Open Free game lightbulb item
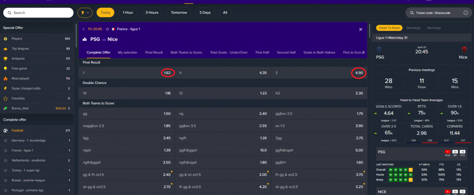Image resolution: width=474 pixels, height=195 pixels. [x=37, y=68]
